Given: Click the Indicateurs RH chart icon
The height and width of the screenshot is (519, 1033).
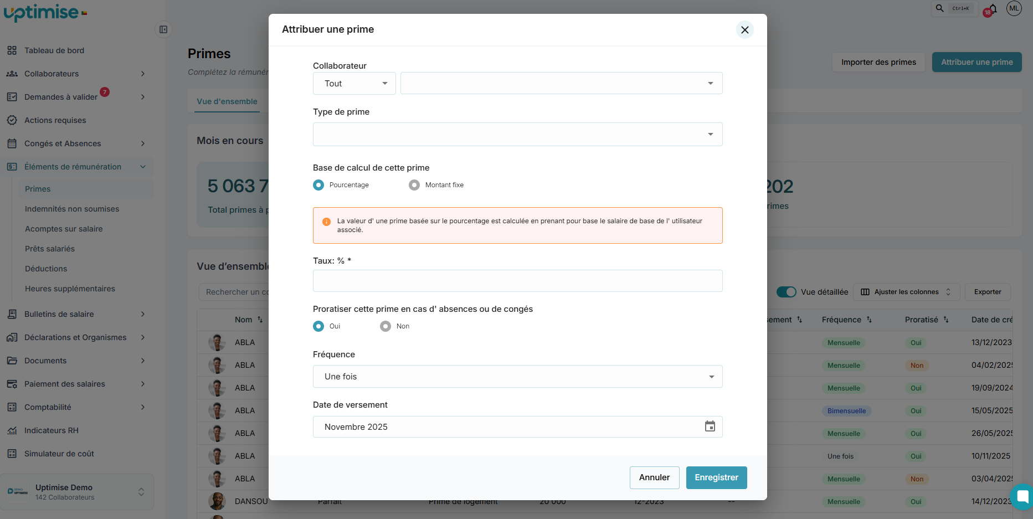Looking at the screenshot, I should (x=12, y=430).
